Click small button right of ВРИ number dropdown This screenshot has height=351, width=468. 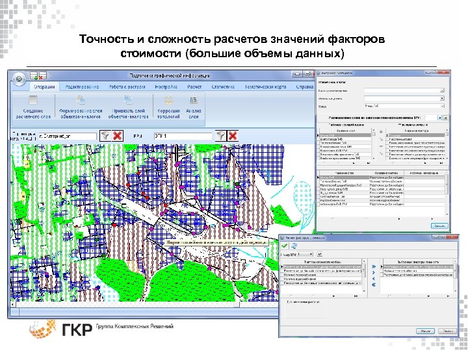click(446, 118)
